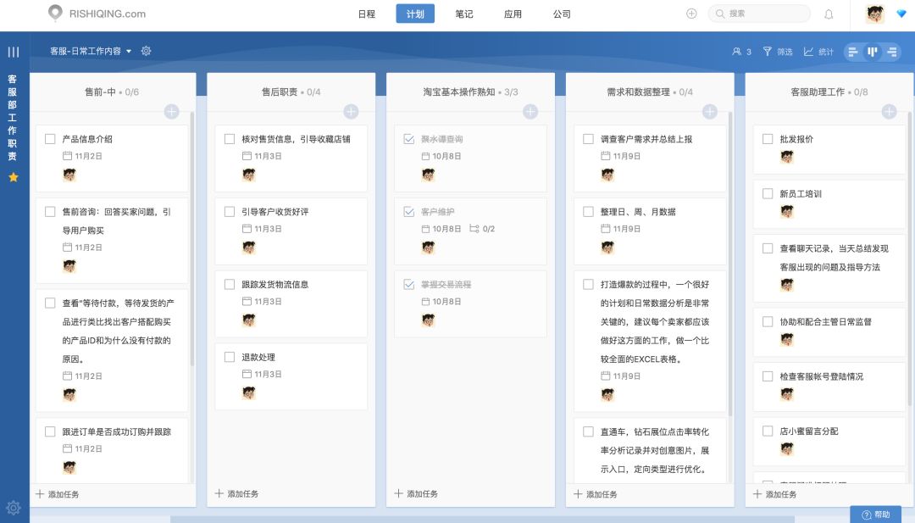The width and height of the screenshot is (915, 523).
Task: Click the star icon below 客服部工作职责
Action: coord(13,176)
